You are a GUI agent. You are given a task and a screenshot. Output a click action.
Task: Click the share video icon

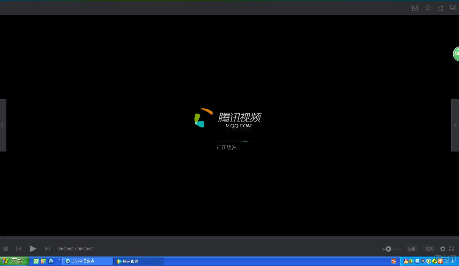440,8
